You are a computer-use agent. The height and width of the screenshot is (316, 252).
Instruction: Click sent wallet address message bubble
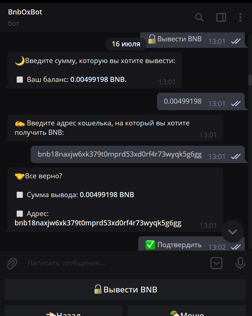(x=138, y=154)
